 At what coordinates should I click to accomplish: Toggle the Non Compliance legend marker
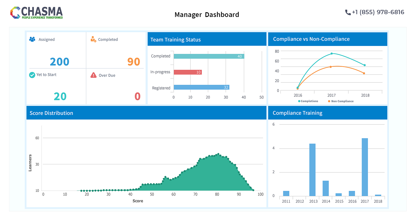(329, 101)
